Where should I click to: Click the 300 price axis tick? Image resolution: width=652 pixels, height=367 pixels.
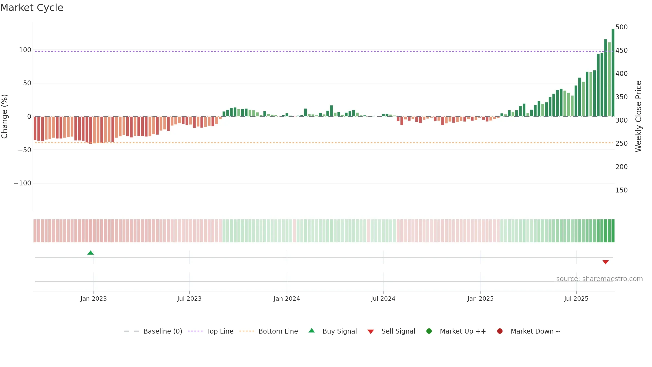point(622,120)
